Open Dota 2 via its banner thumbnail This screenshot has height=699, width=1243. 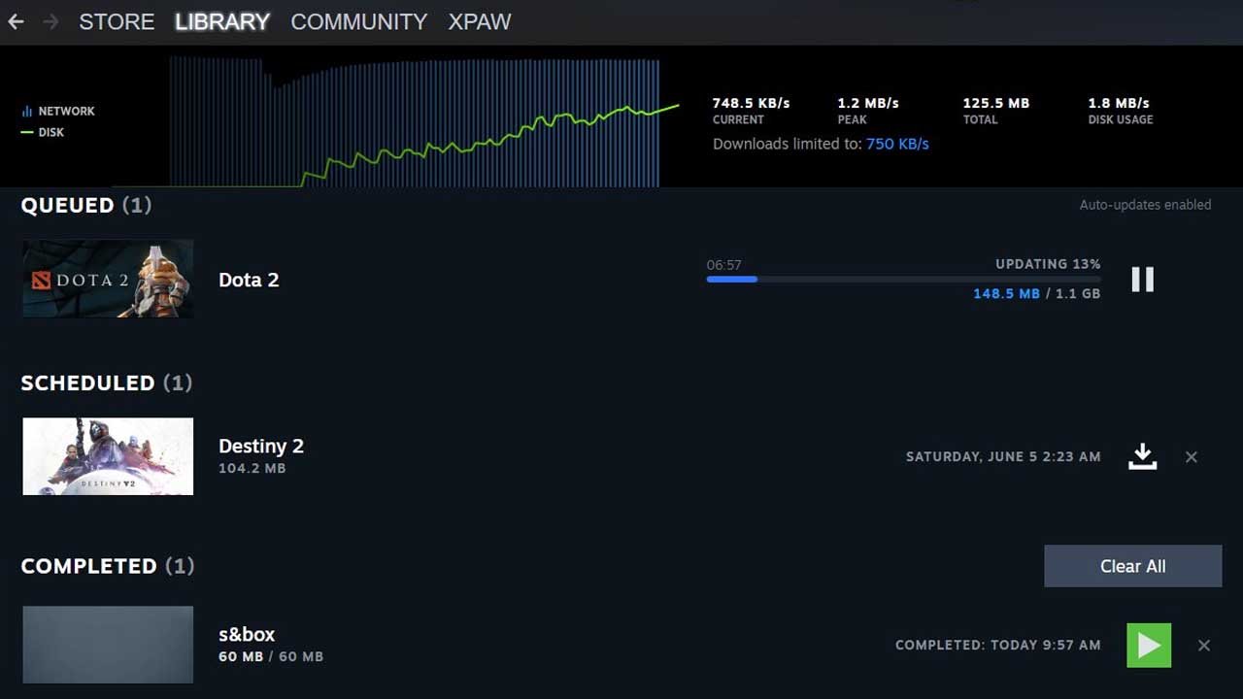107,279
